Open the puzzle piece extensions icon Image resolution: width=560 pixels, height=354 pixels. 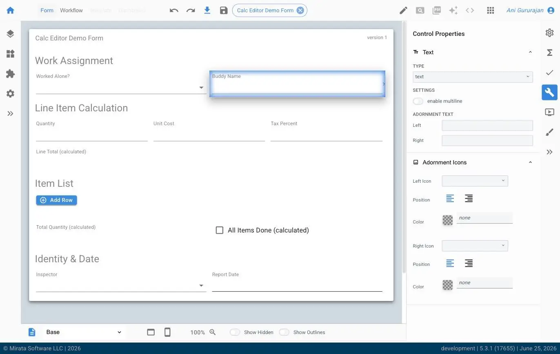tap(11, 74)
